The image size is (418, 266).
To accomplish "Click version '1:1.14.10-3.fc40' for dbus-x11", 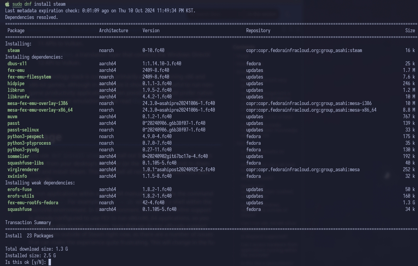I will click(162, 63).
